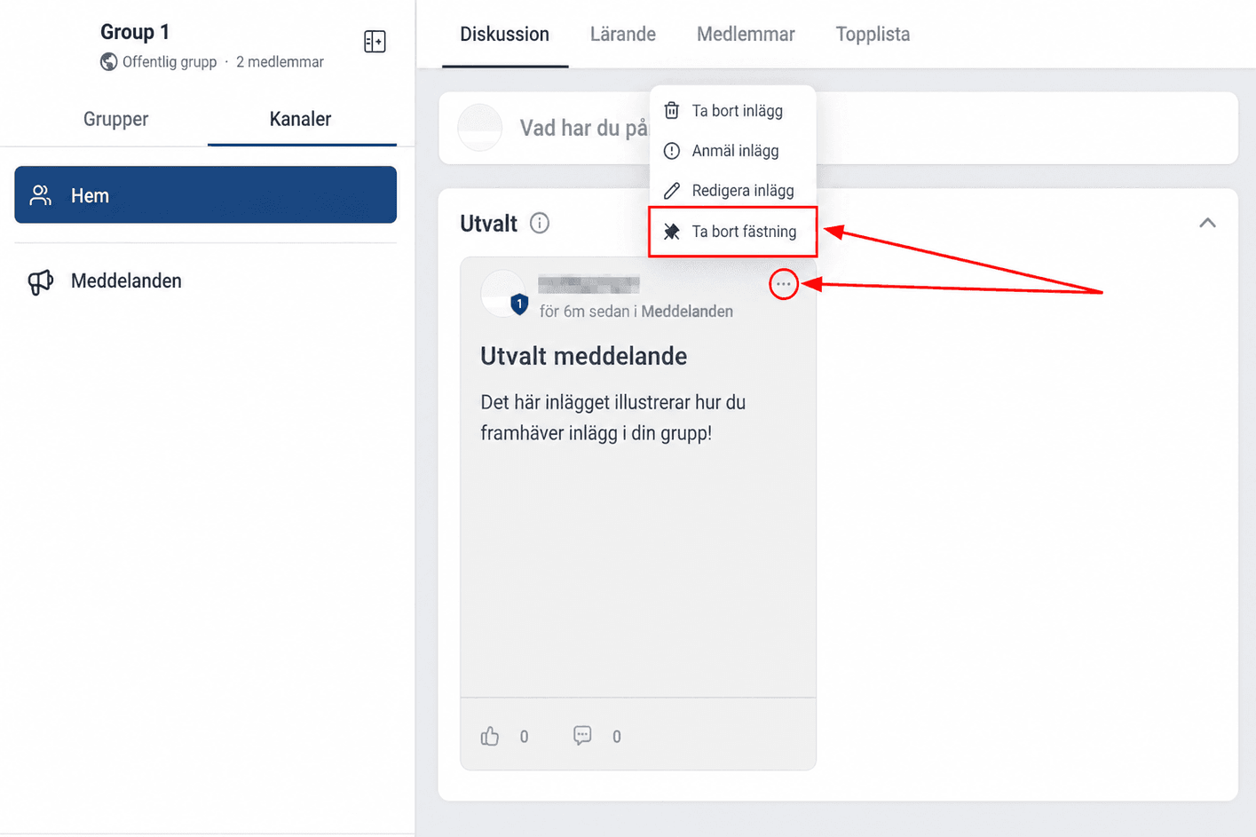Click the info icon next to Utvalt
The width and height of the screenshot is (1256, 837).
[x=540, y=223]
